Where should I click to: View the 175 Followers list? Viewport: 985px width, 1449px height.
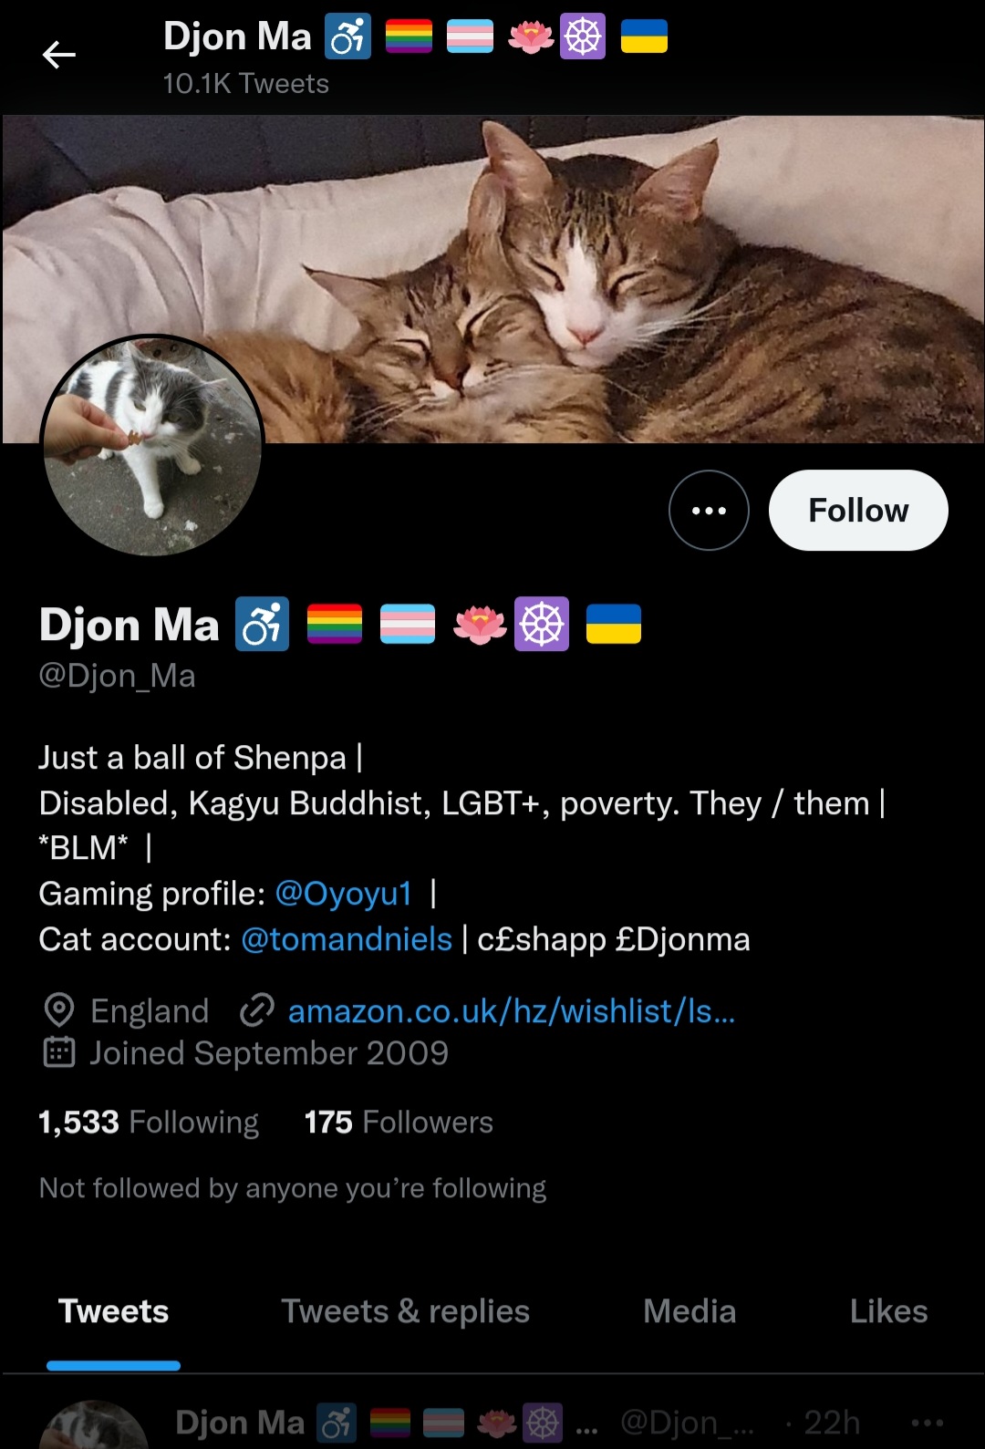[399, 1123]
